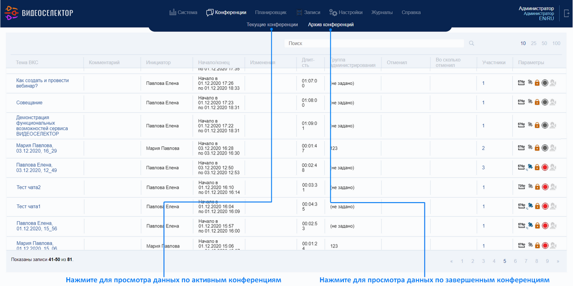Click participant icon in Павлова Елена 12_49 row

(553, 167)
